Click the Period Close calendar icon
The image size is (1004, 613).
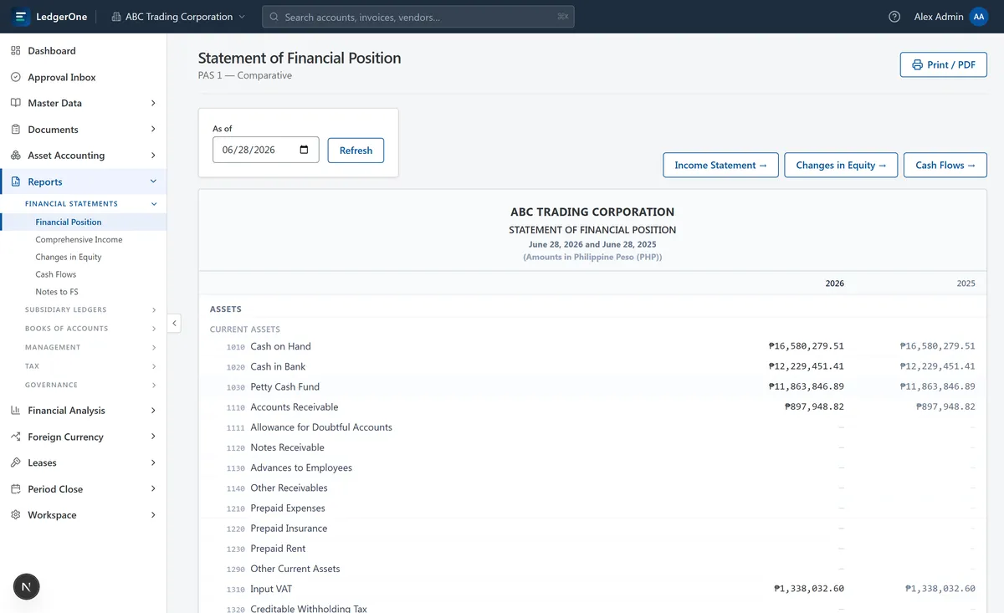pyautogui.click(x=16, y=489)
